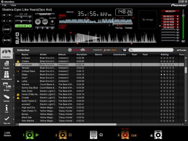Adjust the green volume slider
The width and height of the screenshot is (188, 141).
(x=183, y=16)
